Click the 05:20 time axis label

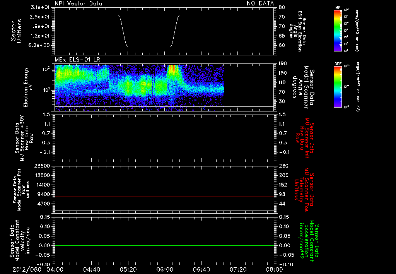click(x=128, y=269)
